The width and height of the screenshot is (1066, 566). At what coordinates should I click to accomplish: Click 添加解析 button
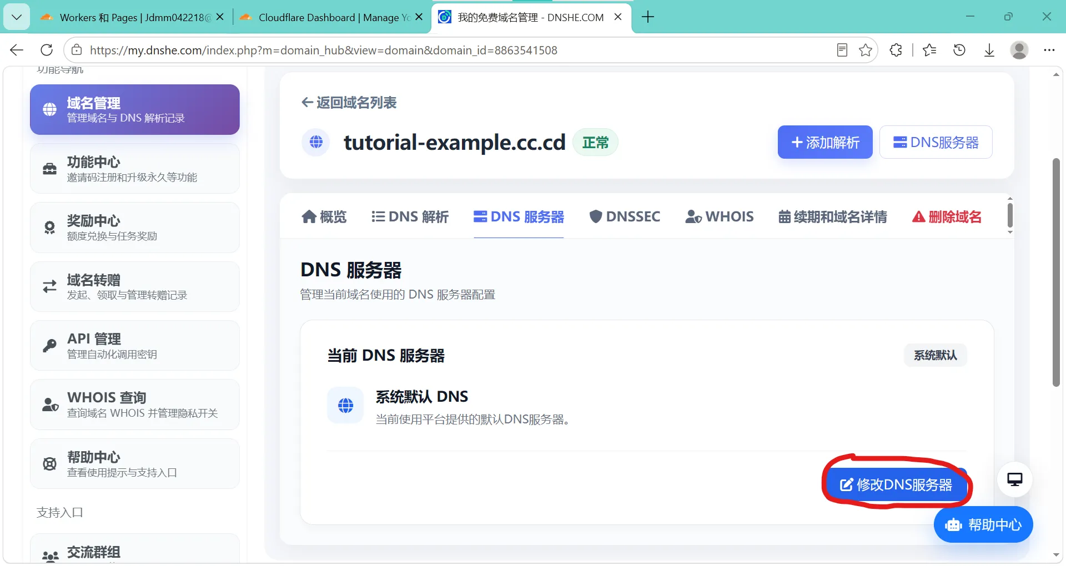point(825,142)
